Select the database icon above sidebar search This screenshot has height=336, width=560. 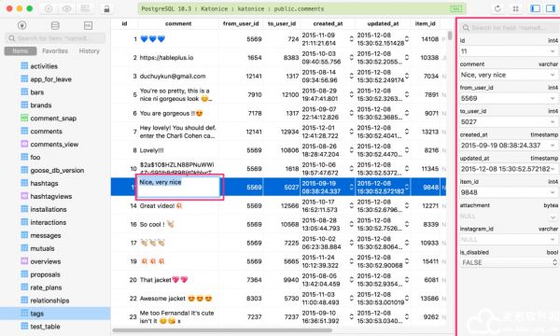[55, 25]
